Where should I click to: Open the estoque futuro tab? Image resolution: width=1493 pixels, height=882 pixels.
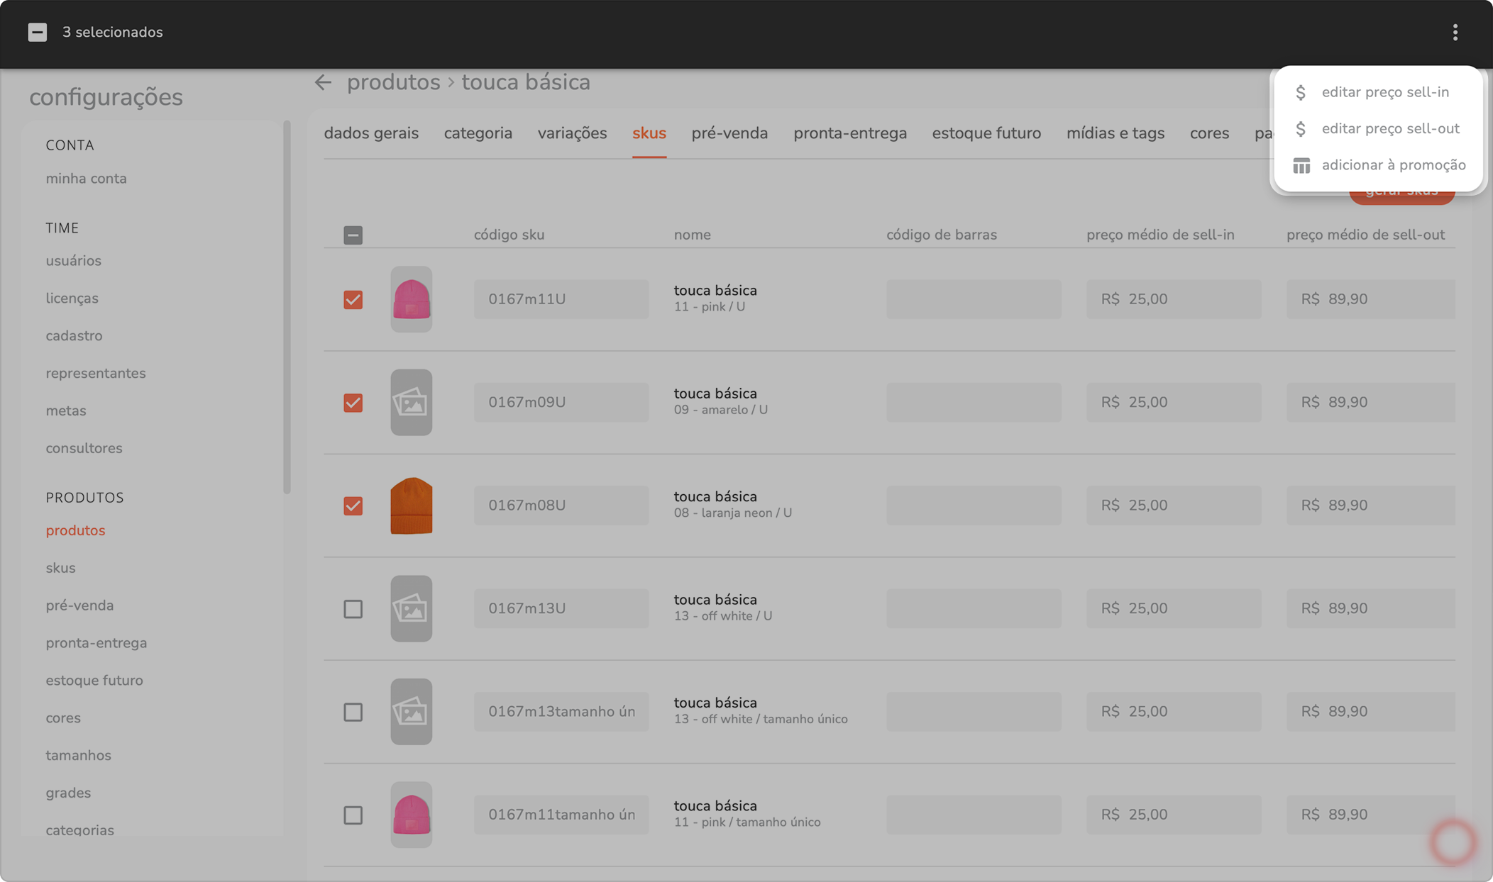pos(986,133)
